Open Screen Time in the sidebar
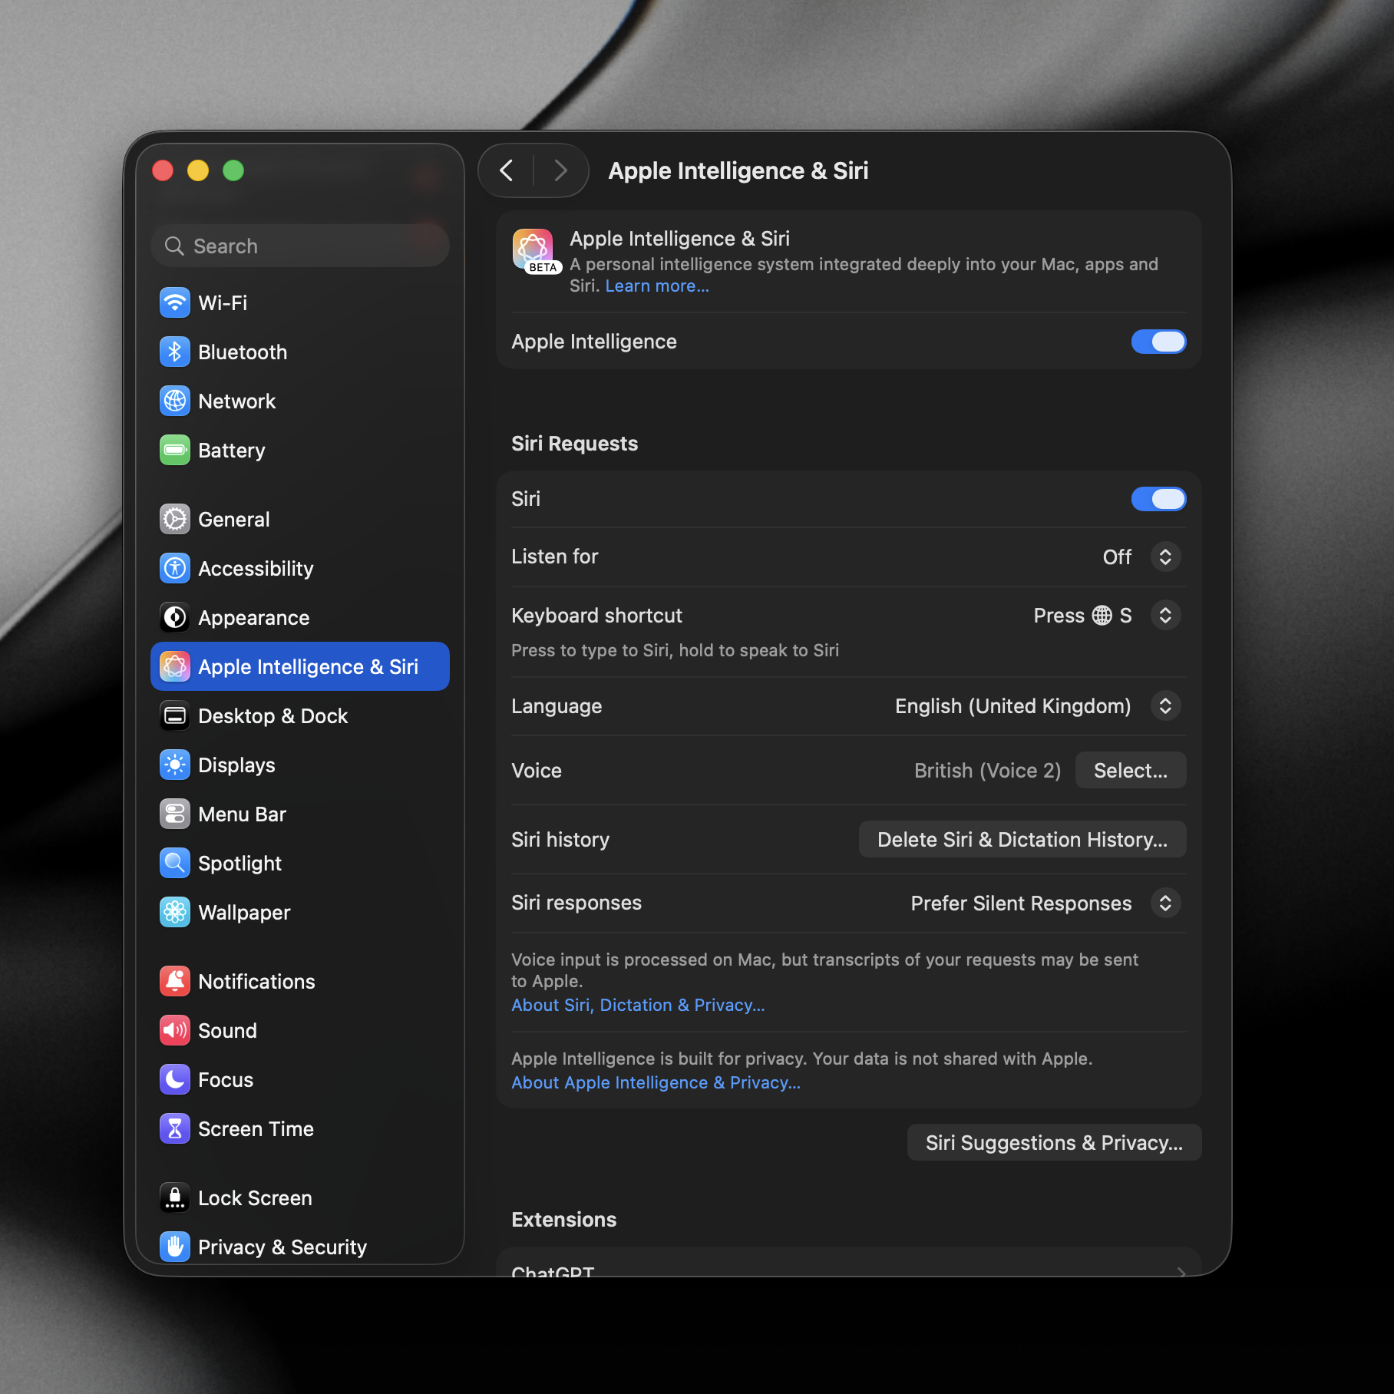 (x=300, y=1128)
